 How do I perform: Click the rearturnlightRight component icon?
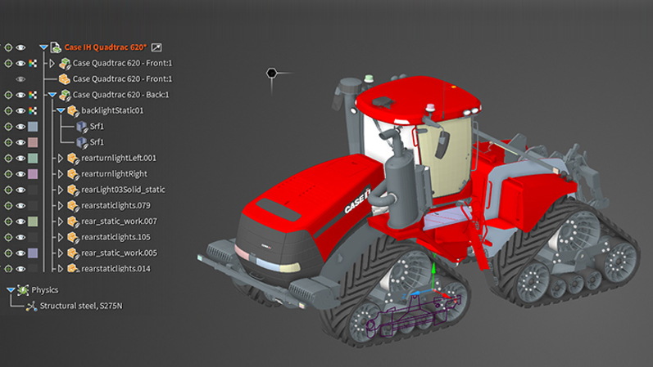point(73,174)
